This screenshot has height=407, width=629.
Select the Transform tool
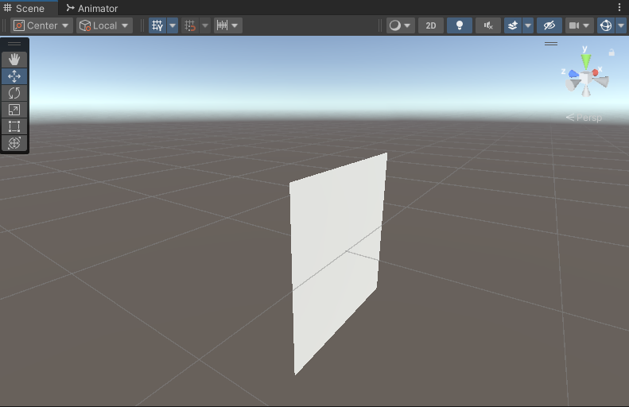pos(14,143)
